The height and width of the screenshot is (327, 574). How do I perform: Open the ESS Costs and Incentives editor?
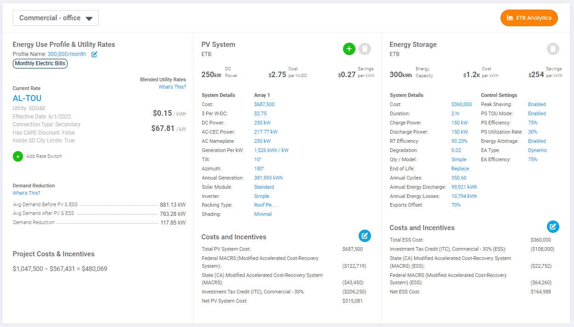tap(553, 226)
